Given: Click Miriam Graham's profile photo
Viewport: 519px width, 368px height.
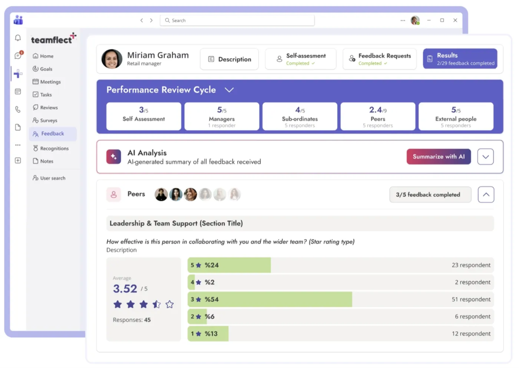Looking at the screenshot, I should (x=112, y=59).
